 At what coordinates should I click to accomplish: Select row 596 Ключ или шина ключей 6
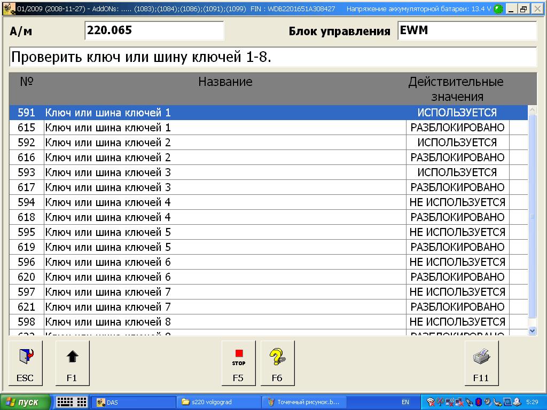(269, 262)
